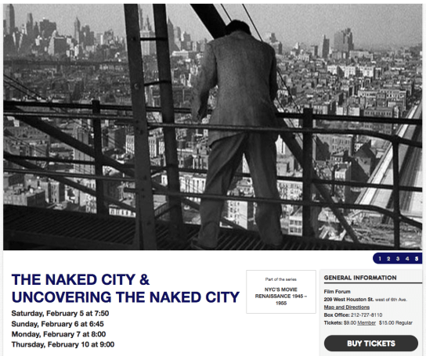Viewport: 426px width, 356px height.
Task: Select the Thursday, February 10 at 9:00 showtime
Action: point(63,344)
